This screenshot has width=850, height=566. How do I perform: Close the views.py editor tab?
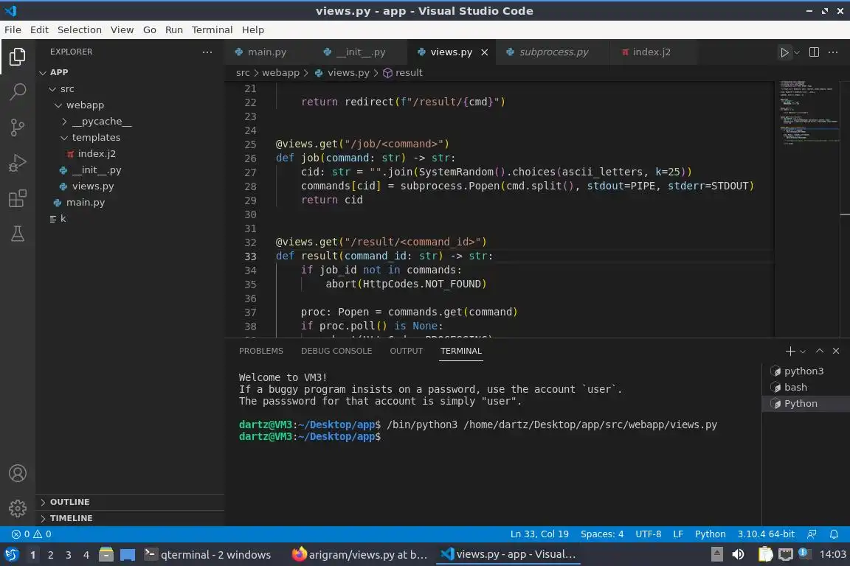tap(485, 52)
